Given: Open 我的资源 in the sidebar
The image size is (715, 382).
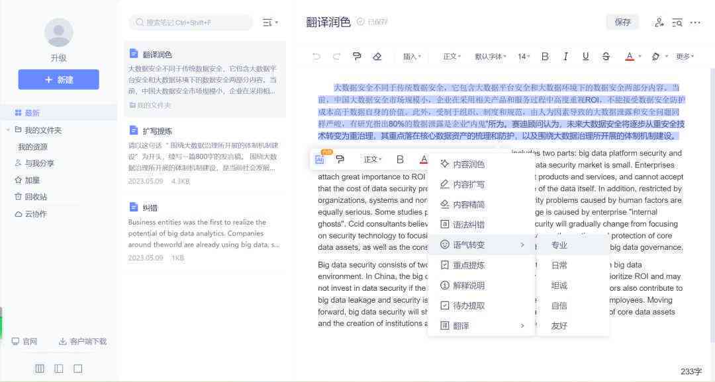Looking at the screenshot, I should click(x=32, y=147).
